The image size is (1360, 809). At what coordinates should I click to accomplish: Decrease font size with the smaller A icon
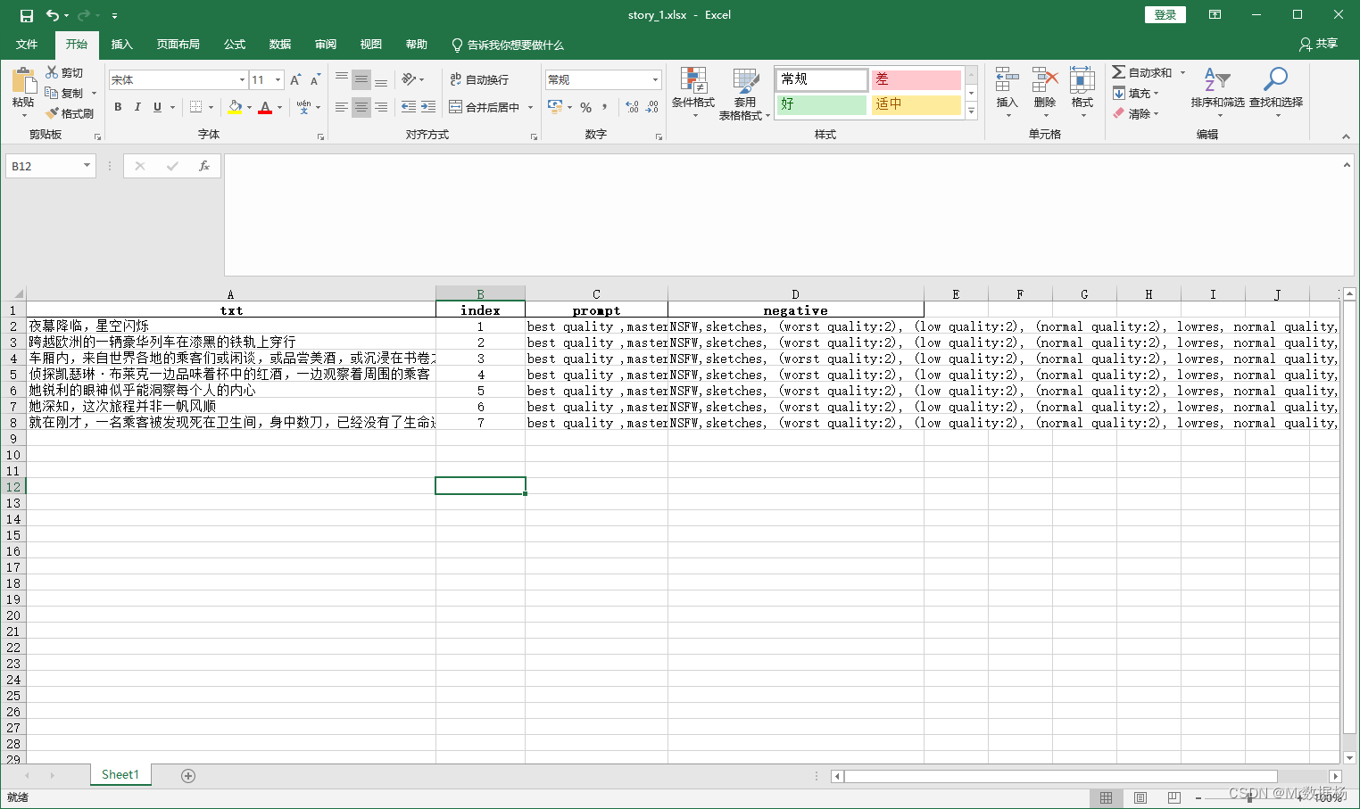[315, 79]
